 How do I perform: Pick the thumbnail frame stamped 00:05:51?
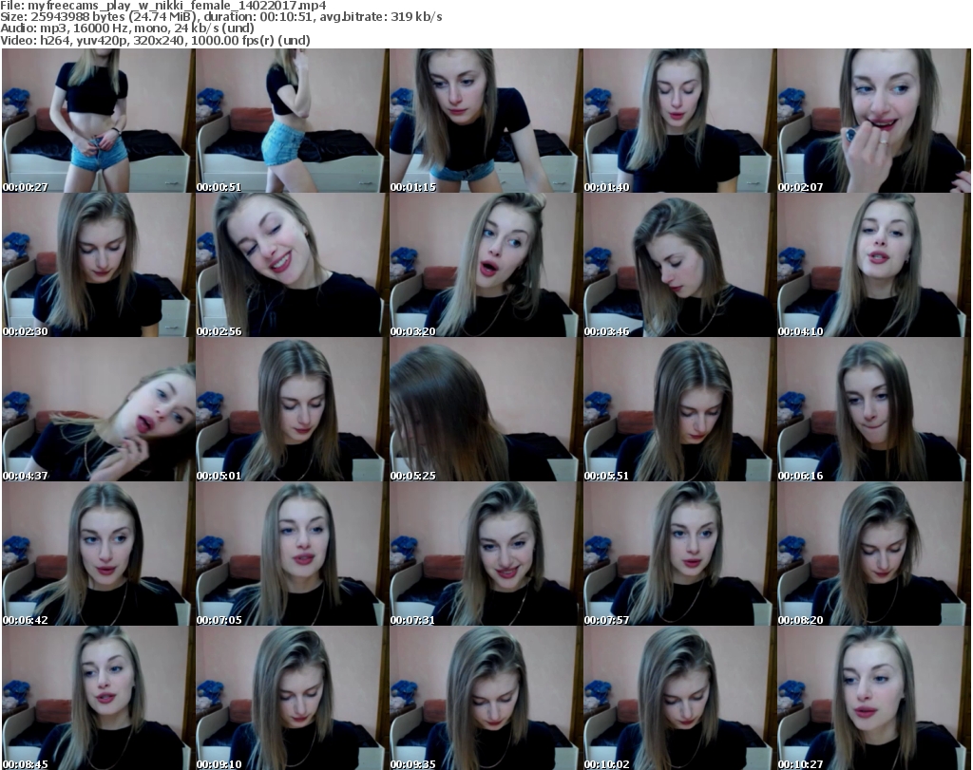pyautogui.click(x=679, y=410)
